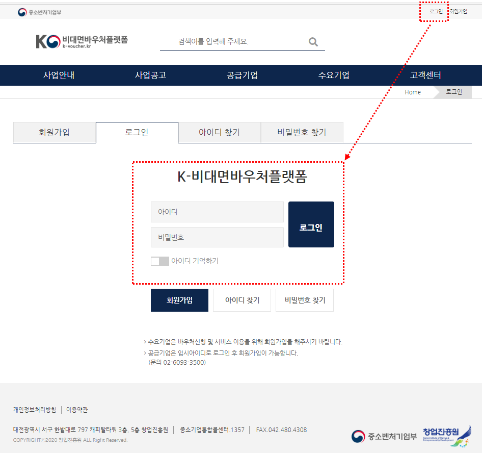Click the footer address starting with 대전광역시
Viewport: 482px width, 453px height.
90,430
